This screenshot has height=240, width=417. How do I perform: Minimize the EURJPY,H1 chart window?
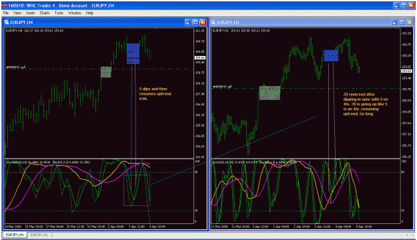tap(395, 22)
